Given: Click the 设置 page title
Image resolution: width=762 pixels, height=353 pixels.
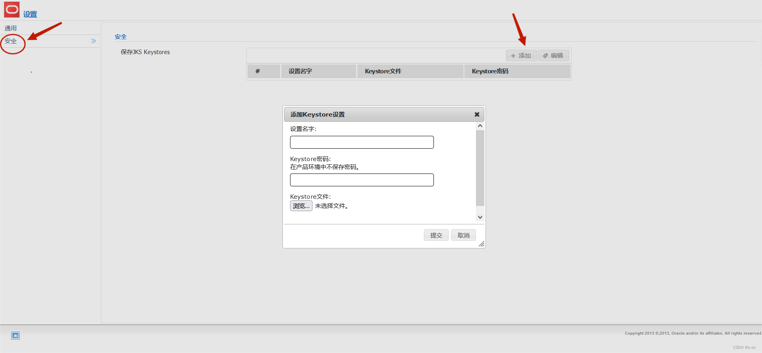Looking at the screenshot, I should (30, 14).
